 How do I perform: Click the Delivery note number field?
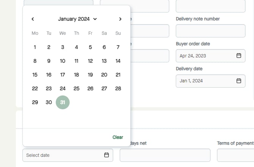coord(210,31)
